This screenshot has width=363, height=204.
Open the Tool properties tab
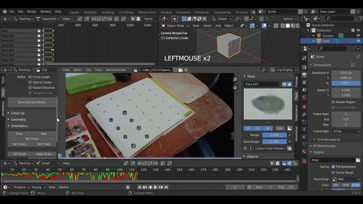pos(304,58)
